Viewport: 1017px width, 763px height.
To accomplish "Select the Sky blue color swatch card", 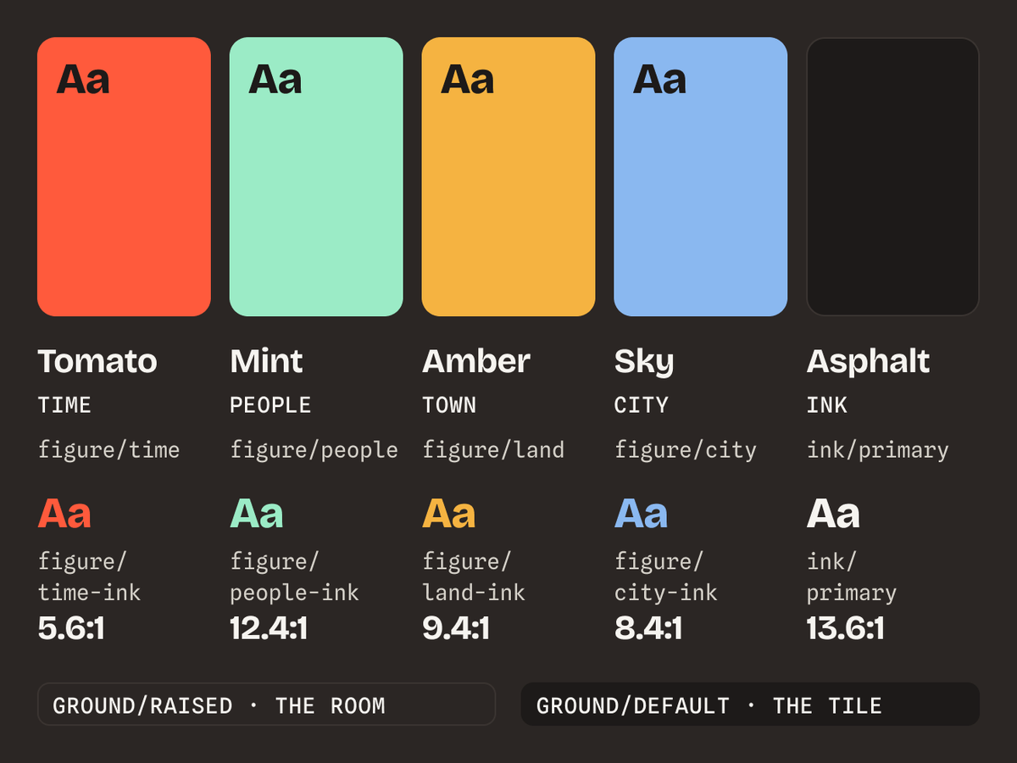I will (x=701, y=176).
